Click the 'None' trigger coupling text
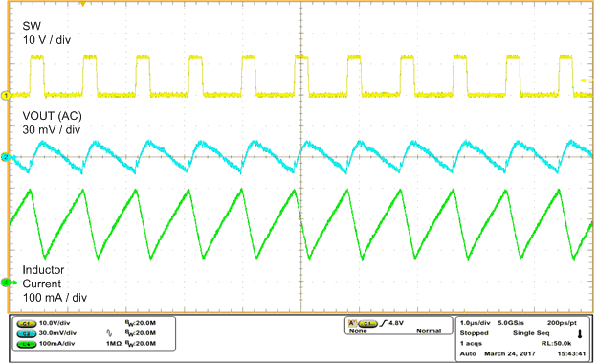Image resolution: width=598 pixels, height=363 pixels. click(358, 331)
